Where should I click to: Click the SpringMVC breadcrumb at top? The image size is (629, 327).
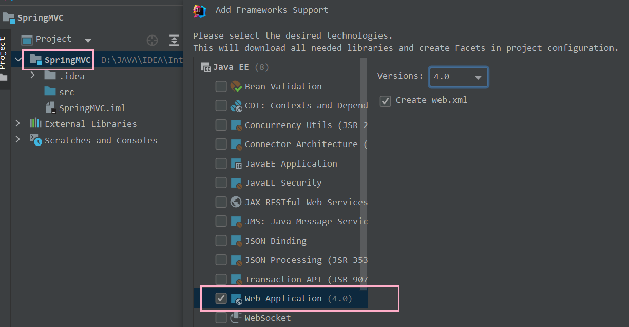pyautogui.click(x=33, y=17)
